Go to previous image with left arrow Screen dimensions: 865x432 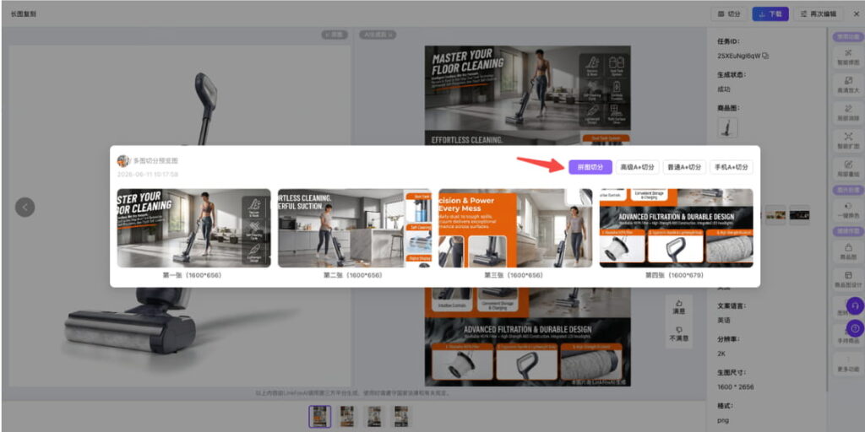[x=24, y=208]
